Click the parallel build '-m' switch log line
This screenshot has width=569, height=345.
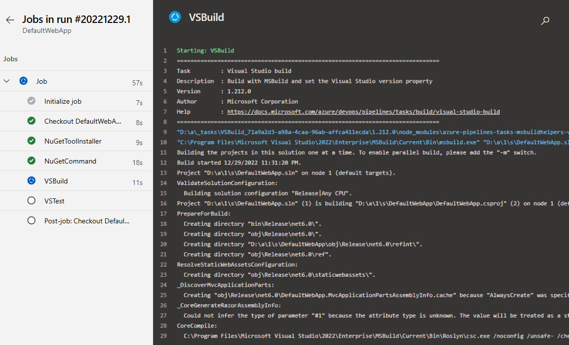[x=357, y=153]
